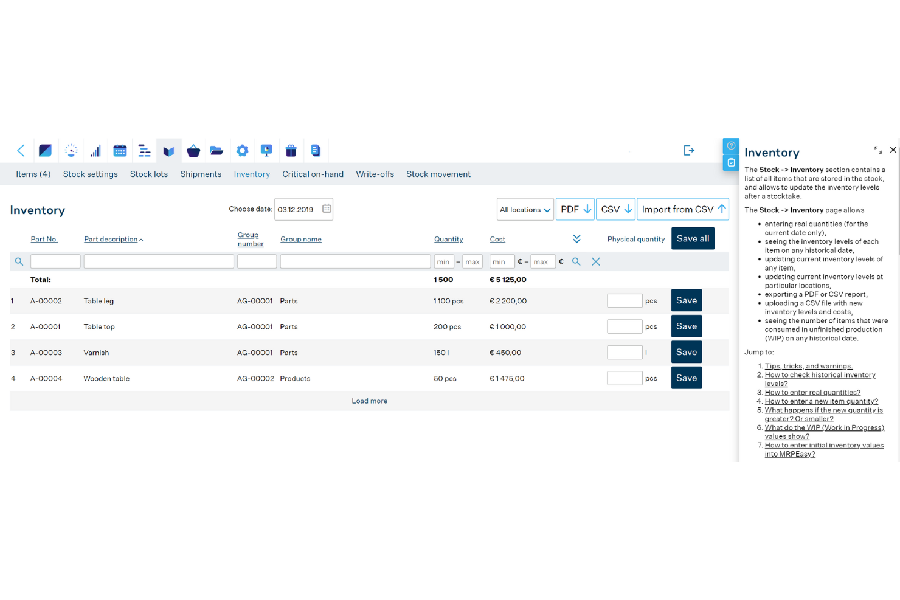The image size is (900, 600).
Task: Switch to the Stock movement tab
Action: tap(438, 174)
